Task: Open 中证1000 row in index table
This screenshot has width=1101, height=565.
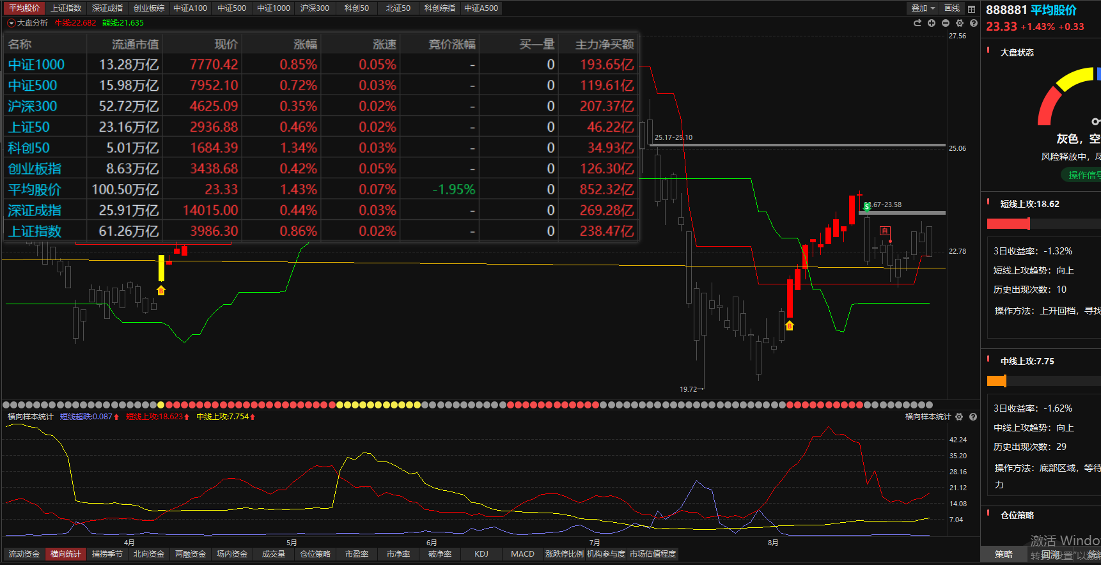Action: 322,65
